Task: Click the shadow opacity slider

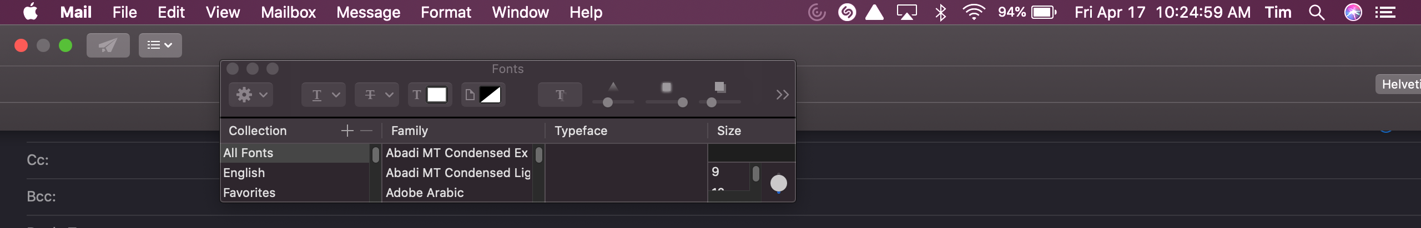Action: pos(613,102)
